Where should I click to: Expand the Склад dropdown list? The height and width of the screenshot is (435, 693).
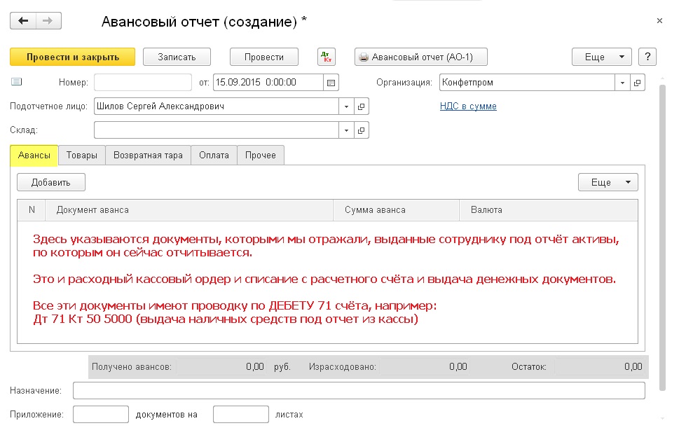pos(346,130)
